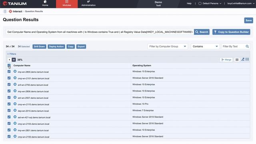Uncheck dep-wn-2010.demo.tanium.local row
Viewport: 256px width, 144px height.
9,110
